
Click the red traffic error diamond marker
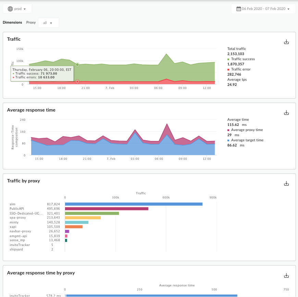[x=77, y=81]
